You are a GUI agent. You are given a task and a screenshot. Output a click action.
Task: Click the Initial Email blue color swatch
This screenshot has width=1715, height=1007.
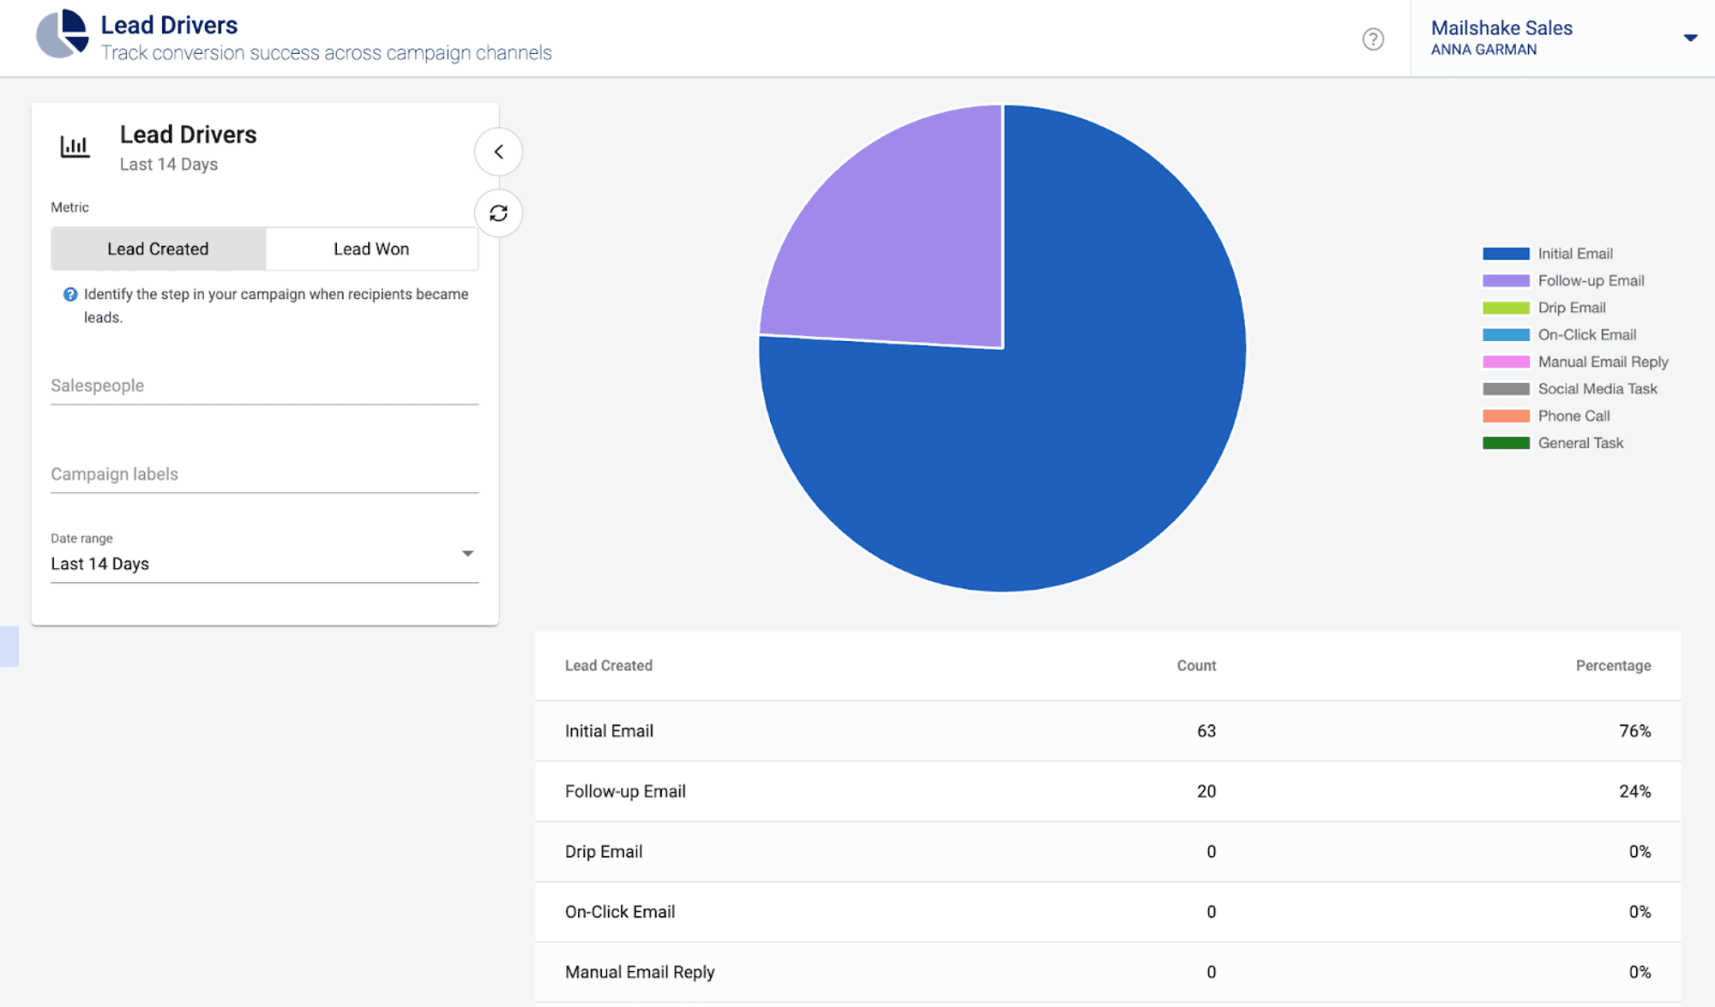point(1506,253)
